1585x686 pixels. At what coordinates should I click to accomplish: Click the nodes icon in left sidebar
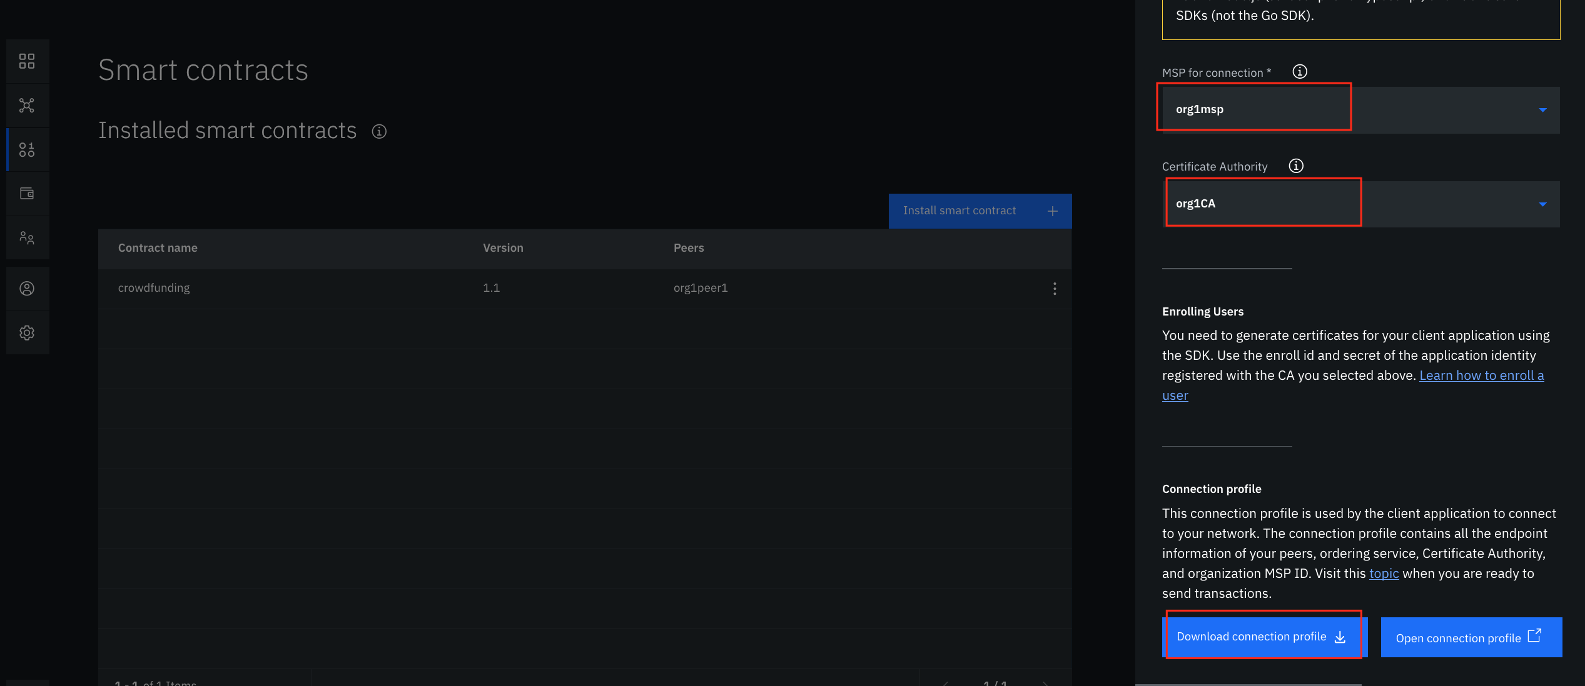pos(28,105)
